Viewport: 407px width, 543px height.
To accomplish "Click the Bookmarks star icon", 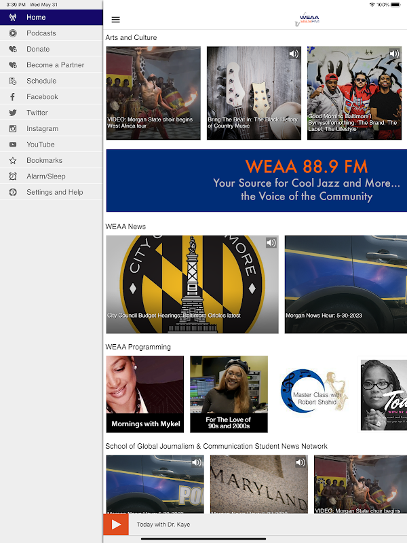I will pos(13,161).
